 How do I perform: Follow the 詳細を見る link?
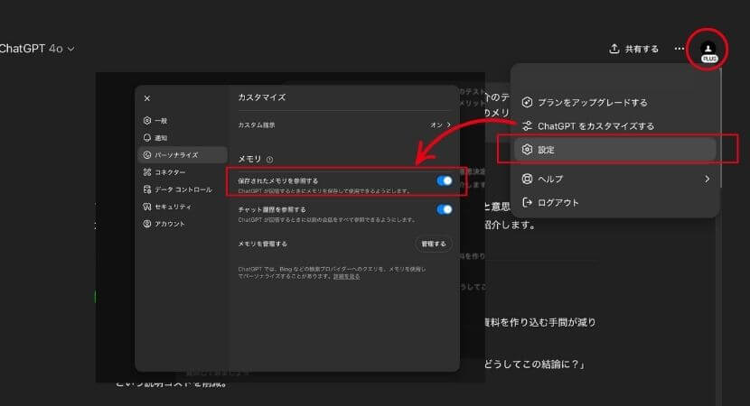(x=347, y=276)
